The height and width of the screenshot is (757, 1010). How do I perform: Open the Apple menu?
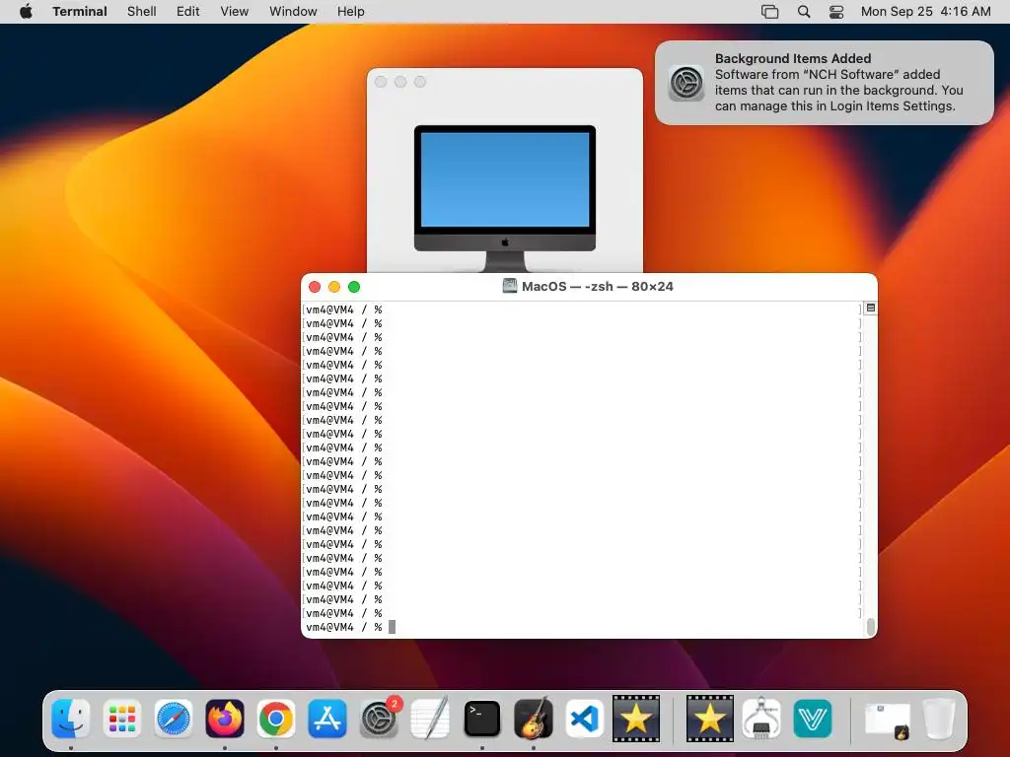(26, 12)
